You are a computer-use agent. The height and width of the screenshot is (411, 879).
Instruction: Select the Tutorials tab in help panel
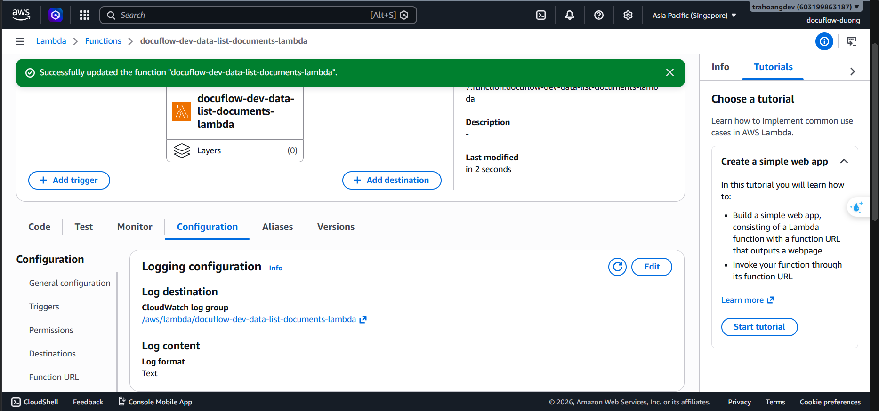773,67
